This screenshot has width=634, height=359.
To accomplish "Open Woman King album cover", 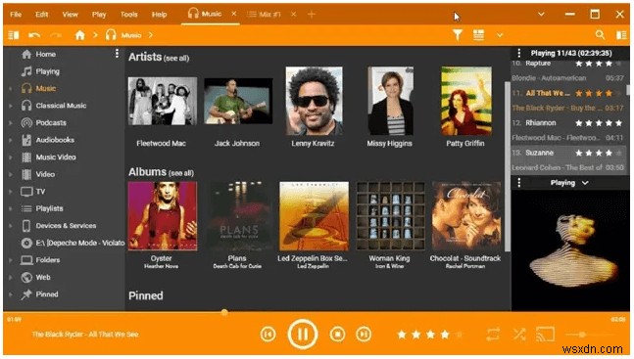I will (x=390, y=216).
